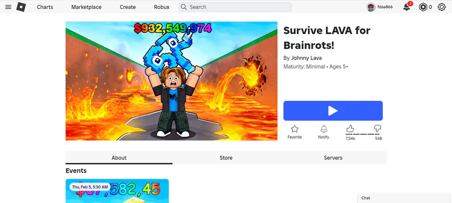Click the Robux balance icon
452x203 pixels.
[x=423, y=7]
